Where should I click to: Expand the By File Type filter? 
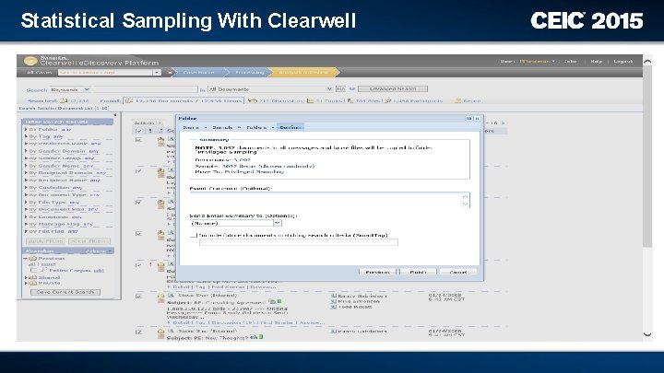[x=26, y=202]
